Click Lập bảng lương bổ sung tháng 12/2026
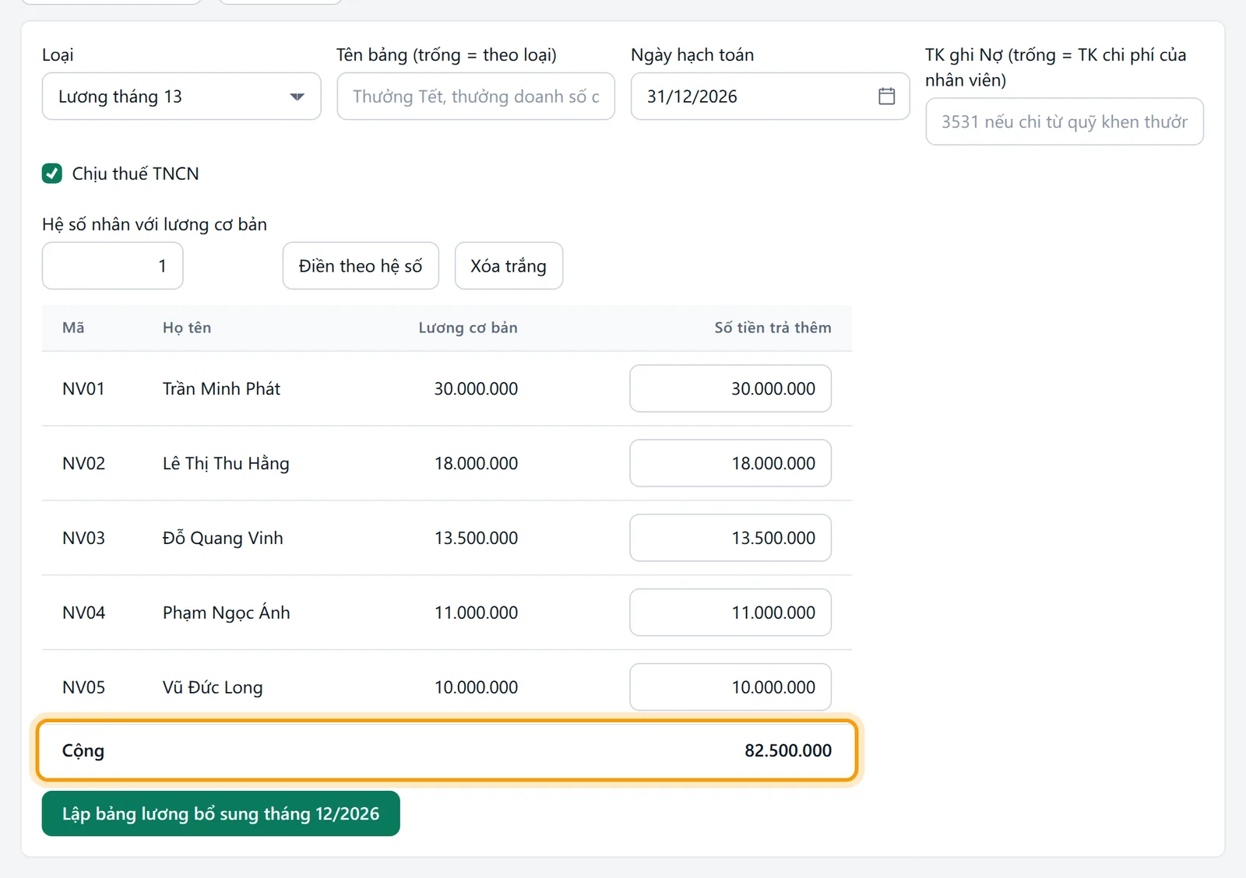The width and height of the screenshot is (1246, 878). pyautogui.click(x=221, y=813)
